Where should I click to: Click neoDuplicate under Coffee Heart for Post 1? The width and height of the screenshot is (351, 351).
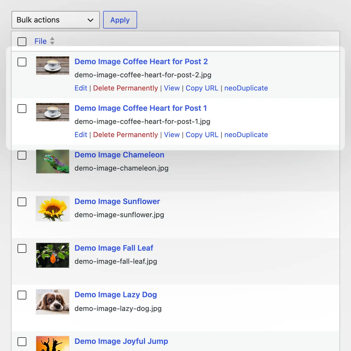pyautogui.click(x=246, y=135)
